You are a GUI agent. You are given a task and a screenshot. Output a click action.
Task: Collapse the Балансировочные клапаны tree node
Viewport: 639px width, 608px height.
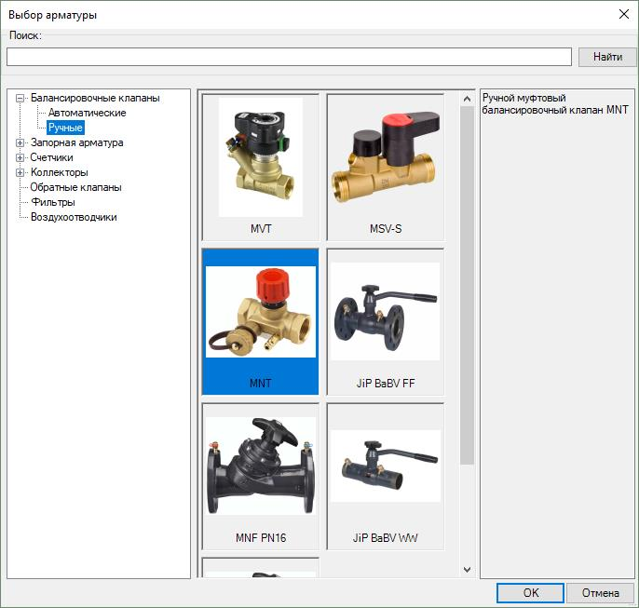click(x=20, y=98)
